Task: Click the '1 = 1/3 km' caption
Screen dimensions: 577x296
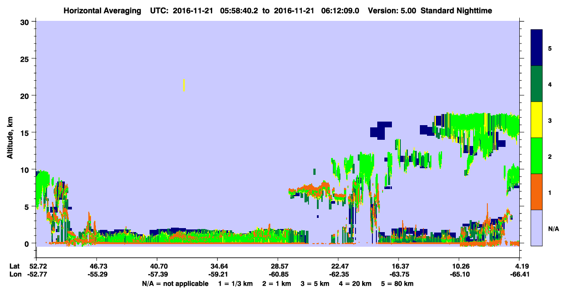Action: coord(235,284)
